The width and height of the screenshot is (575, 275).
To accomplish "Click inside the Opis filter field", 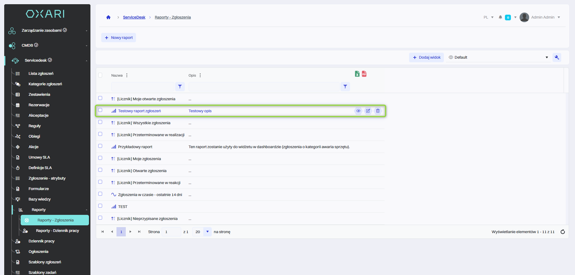I will click(264, 87).
